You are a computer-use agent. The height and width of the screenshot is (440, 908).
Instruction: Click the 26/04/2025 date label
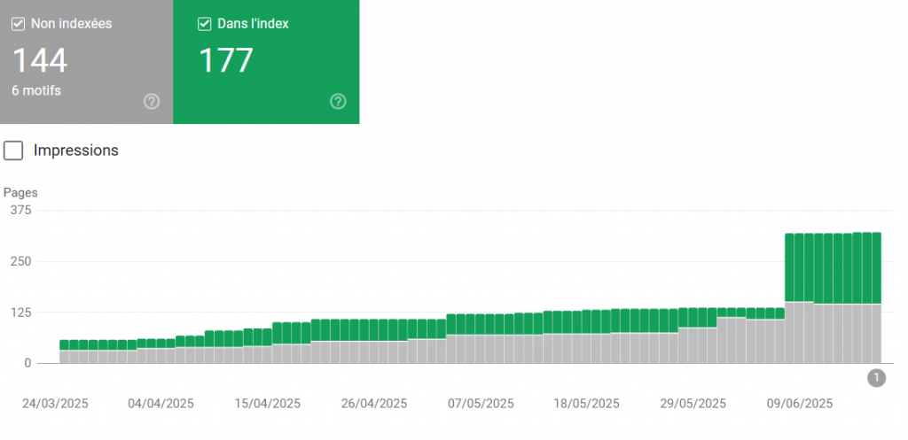(x=374, y=403)
